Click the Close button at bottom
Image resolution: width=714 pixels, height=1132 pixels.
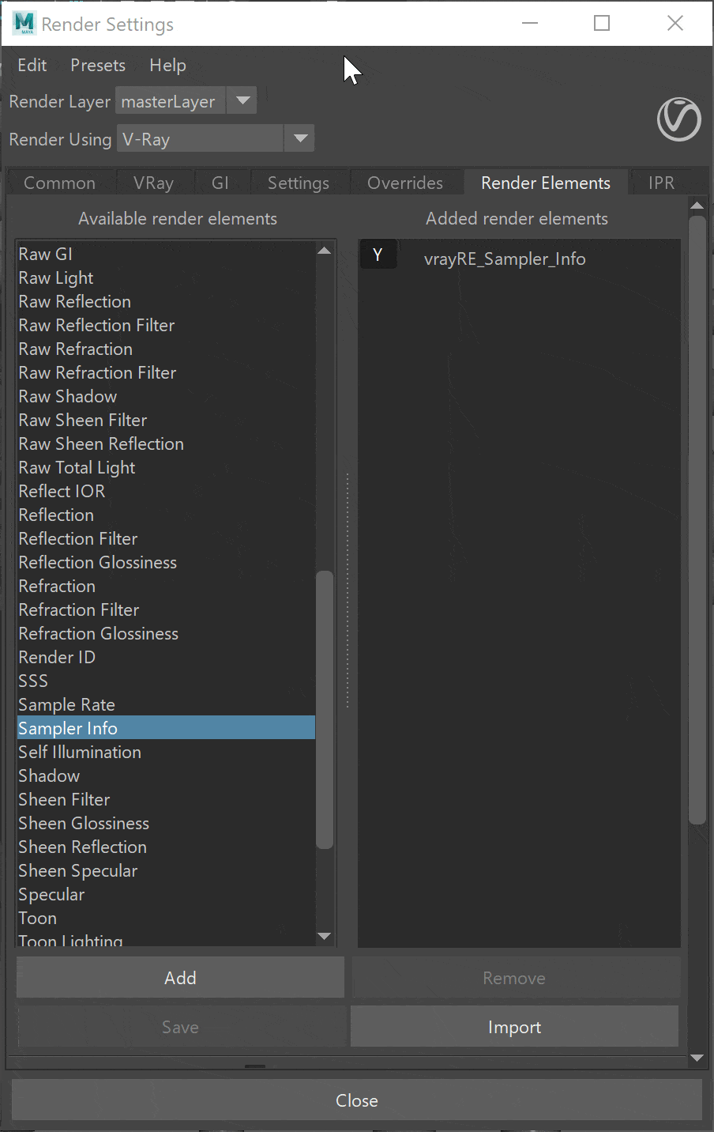tap(357, 1100)
